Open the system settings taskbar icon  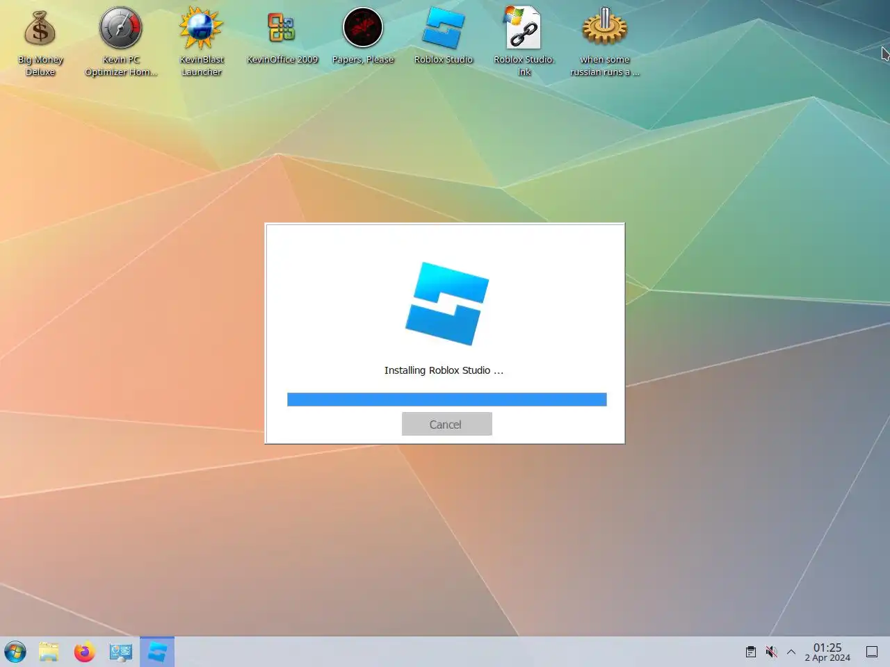point(121,652)
